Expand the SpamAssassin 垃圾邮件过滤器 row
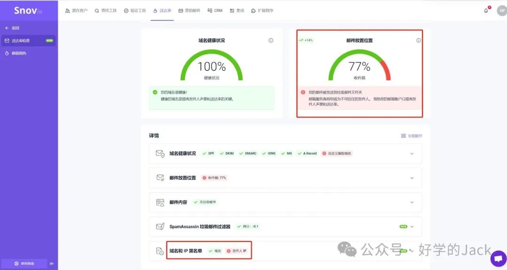The image size is (507, 270). [x=285, y=226]
